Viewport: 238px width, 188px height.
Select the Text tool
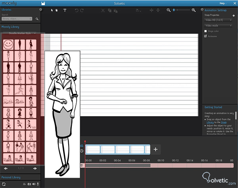65,10
